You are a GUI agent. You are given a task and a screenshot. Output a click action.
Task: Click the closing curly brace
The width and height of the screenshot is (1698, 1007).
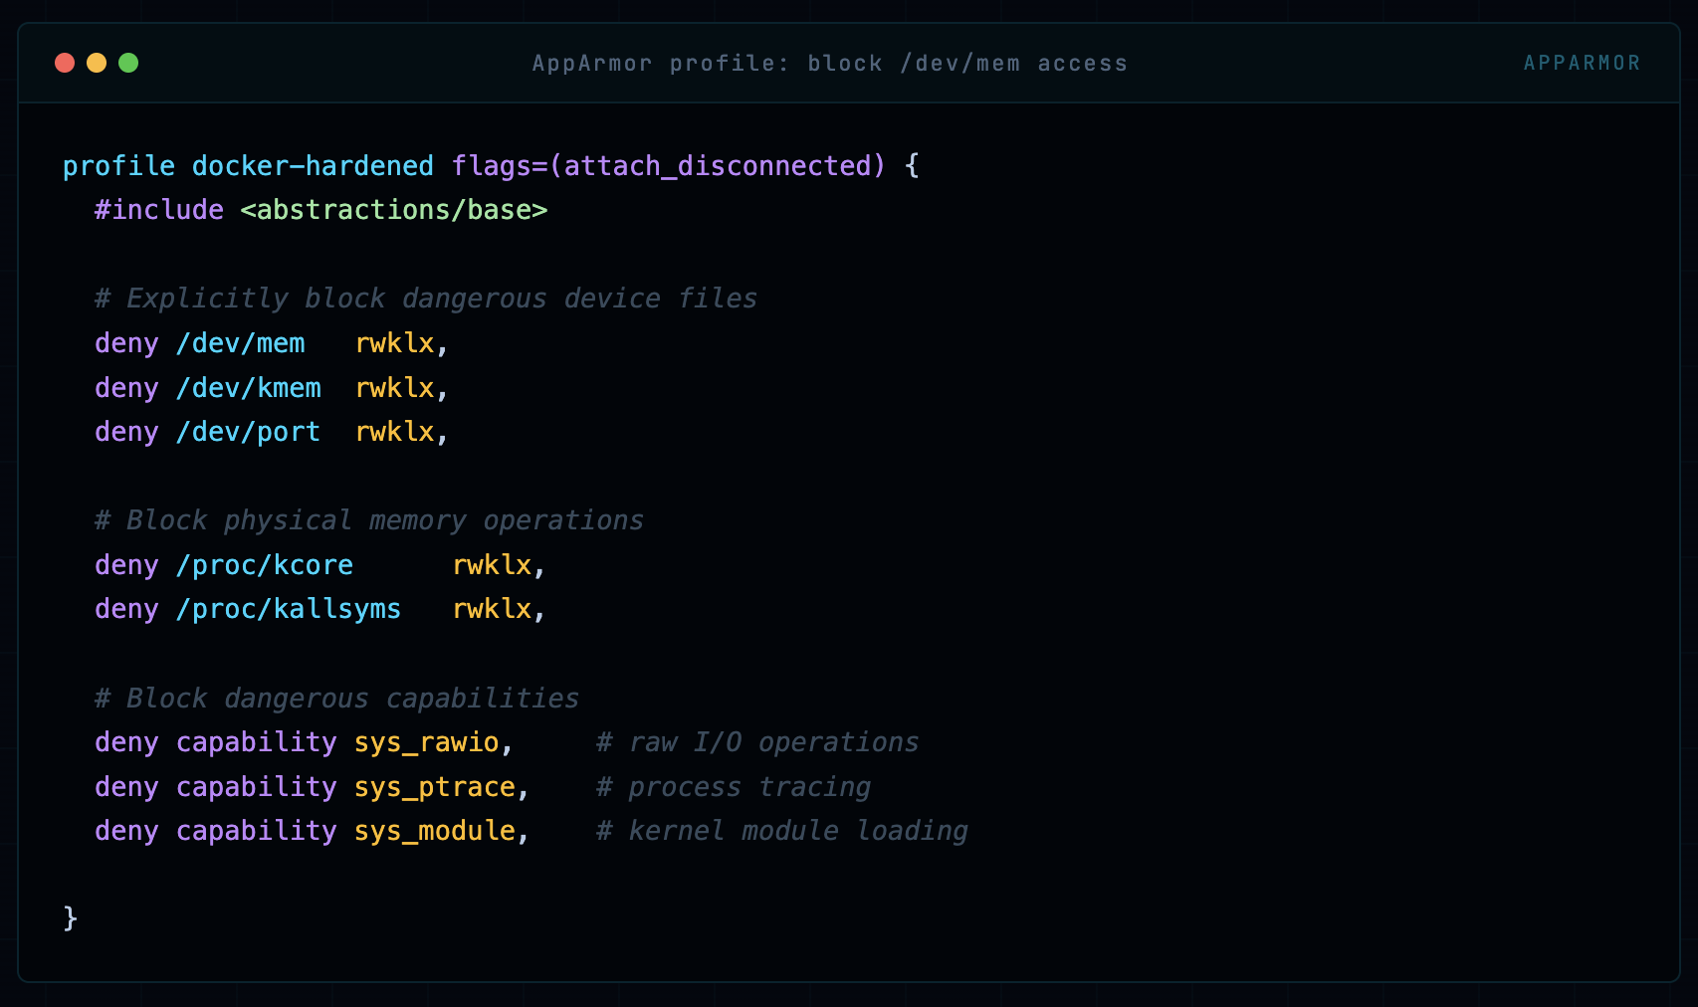[x=70, y=918]
